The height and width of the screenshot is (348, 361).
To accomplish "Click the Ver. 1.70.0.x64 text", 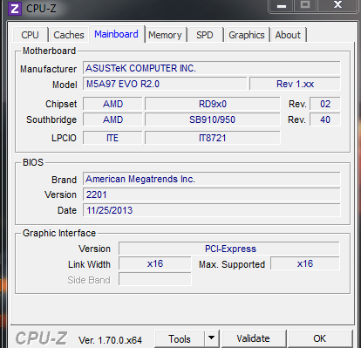I will (x=110, y=340).
